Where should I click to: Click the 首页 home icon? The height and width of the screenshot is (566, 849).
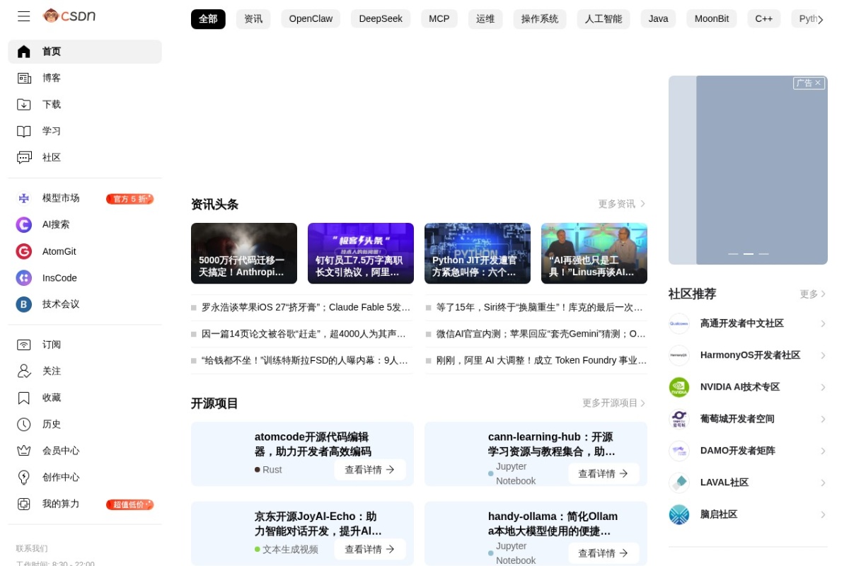pos(24,52)
